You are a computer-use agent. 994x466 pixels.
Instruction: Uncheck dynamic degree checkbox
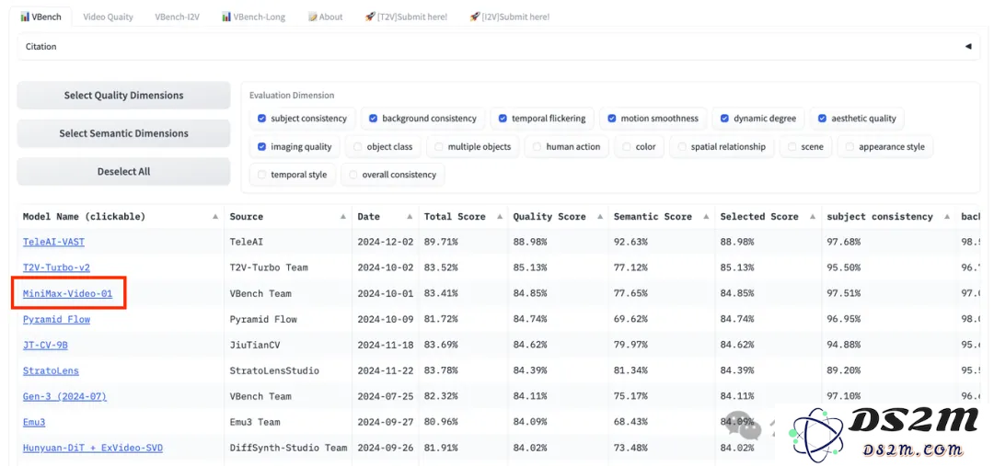pyautogui.click(x=724, y=119)
